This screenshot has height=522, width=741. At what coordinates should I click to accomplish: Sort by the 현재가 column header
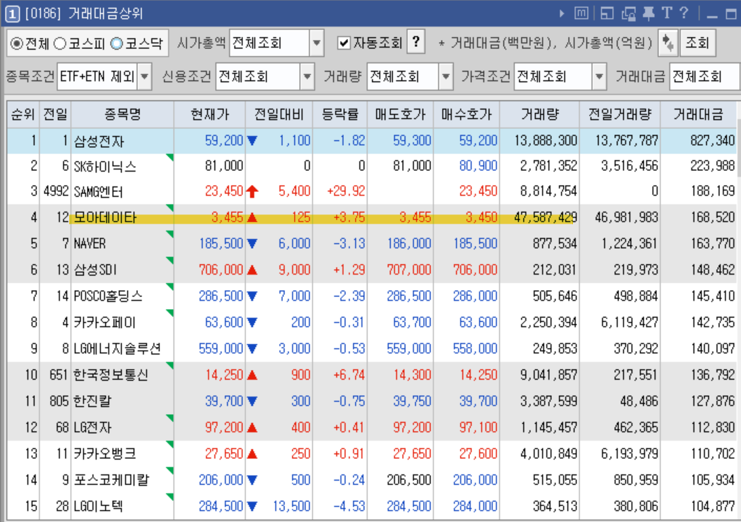210,114
